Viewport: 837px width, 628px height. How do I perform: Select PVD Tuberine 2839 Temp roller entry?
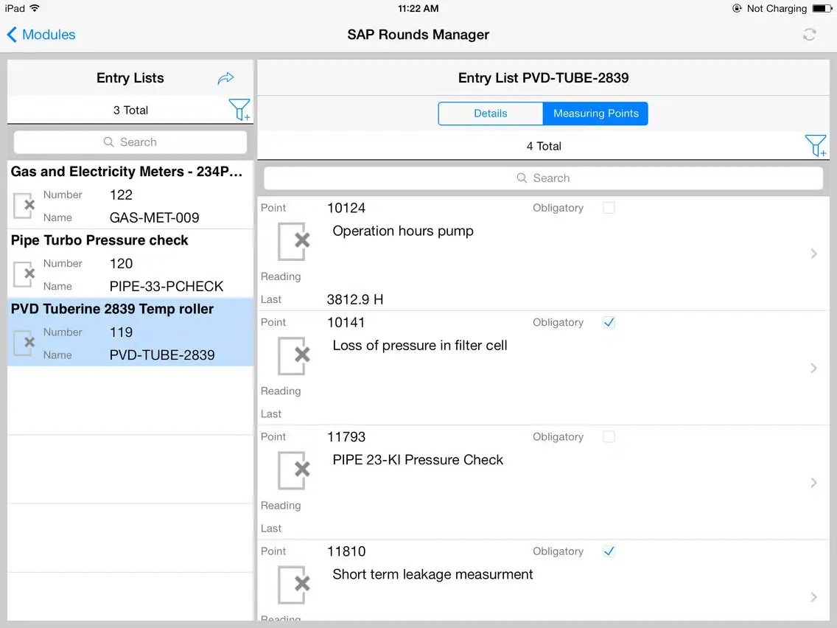(x=130, y=332)
